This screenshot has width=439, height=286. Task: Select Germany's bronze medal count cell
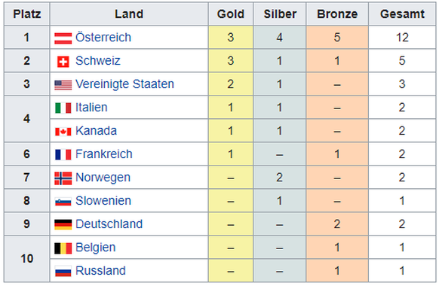pos(337,224)
